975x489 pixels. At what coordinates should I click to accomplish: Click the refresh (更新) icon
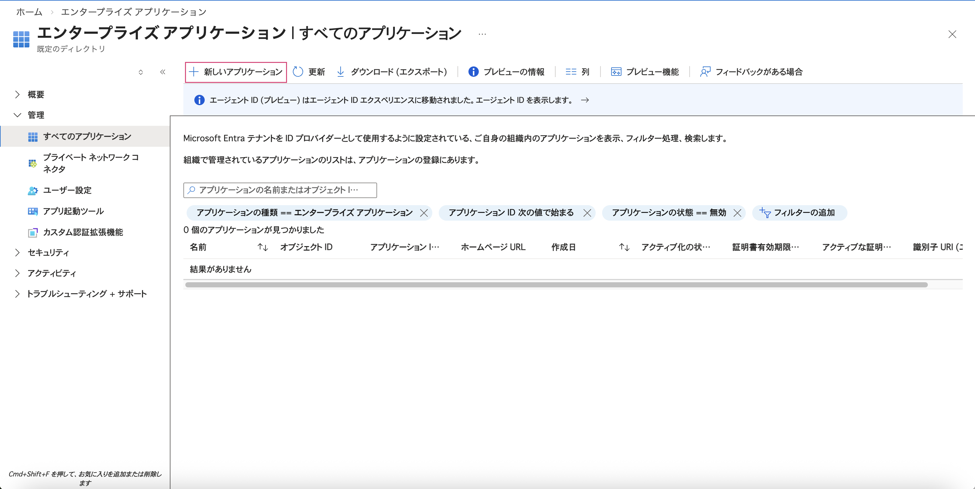tap(298, 72)
